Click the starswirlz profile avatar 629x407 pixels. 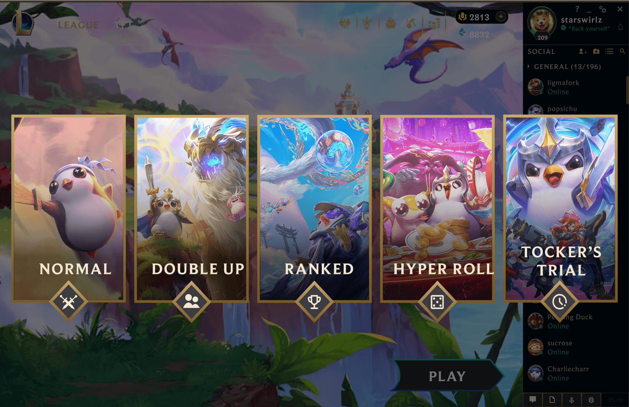542,22
